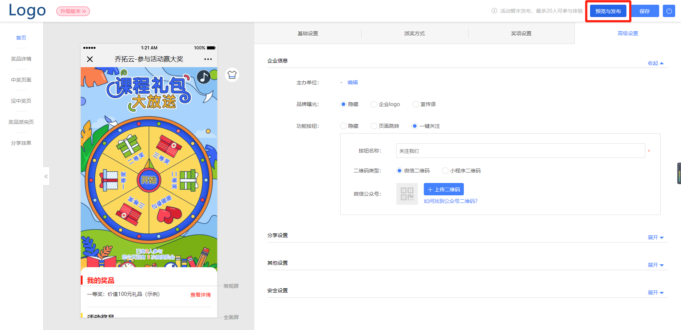Select 隐藏 for 功能按钮
Viewport: 681px width, 330px height.
pos(350,126)
